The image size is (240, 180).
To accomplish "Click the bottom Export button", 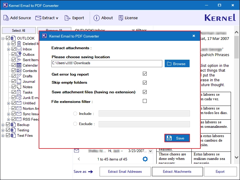I will coord(220,172).
